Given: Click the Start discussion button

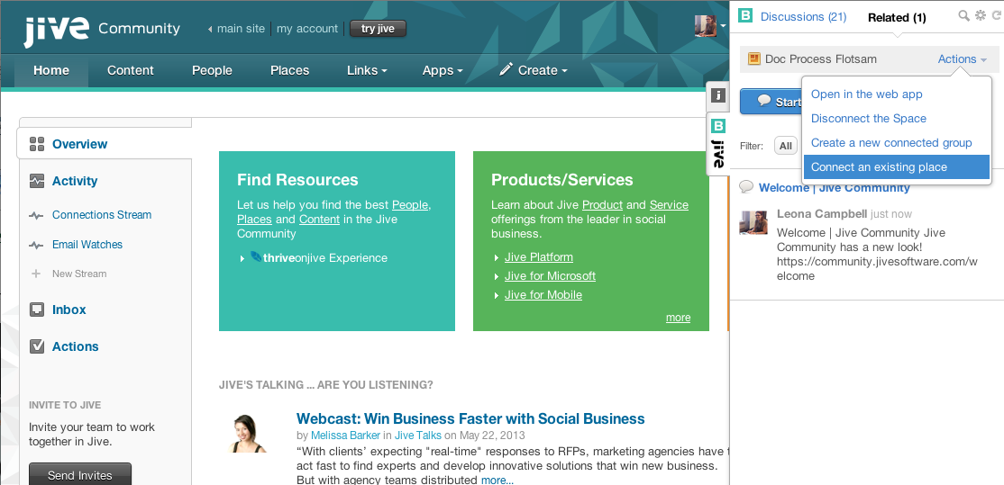Looking at the screenshot, I should (x=771, y=102).
